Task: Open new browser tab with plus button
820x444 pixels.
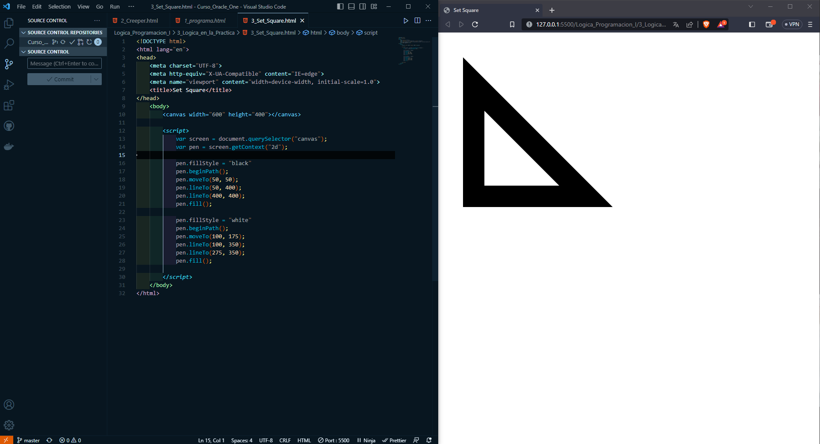Action: point(552,10)
